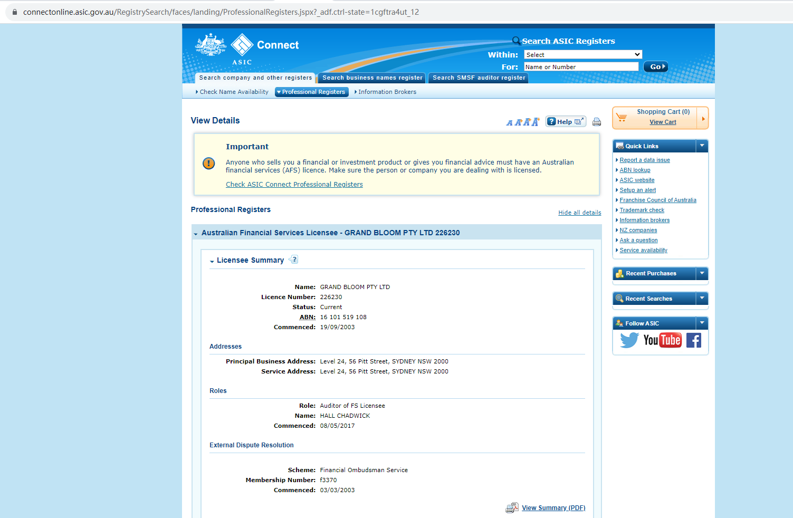Viewport: 793px width, 518px height.
Task: Click the Follow ASIC panel icon
Action: pyautogui.click(x=619, y=323)
